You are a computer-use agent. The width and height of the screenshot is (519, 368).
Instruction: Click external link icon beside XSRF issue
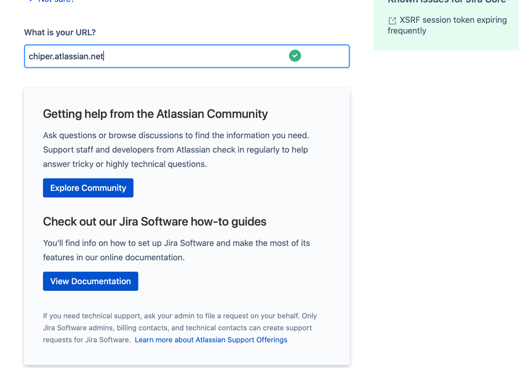392,20
